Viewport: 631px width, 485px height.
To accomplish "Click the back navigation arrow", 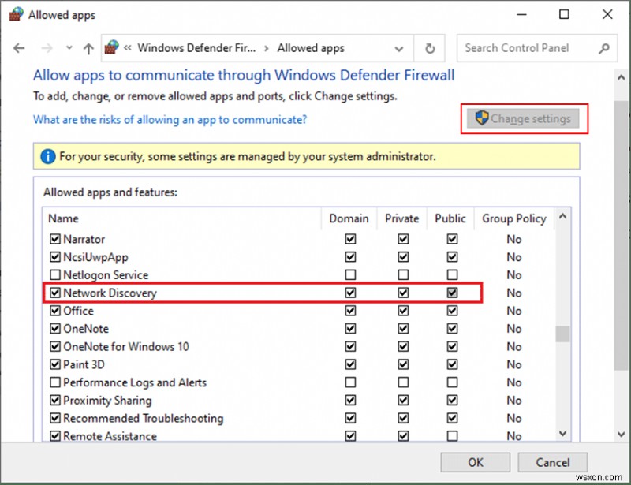I will pos(19,48).
